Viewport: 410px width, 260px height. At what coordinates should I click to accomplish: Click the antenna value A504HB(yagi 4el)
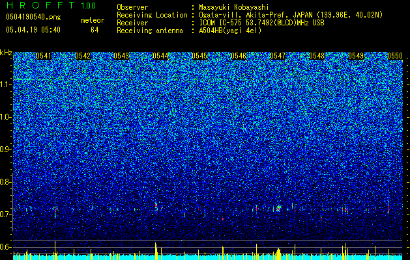(230, 31)
